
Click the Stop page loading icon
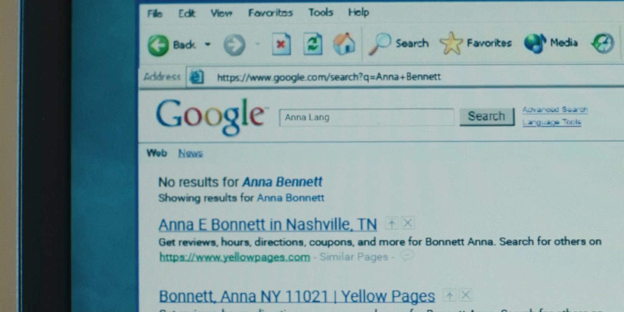[x=281, y=44]
